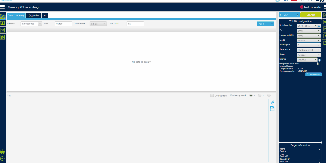Viewport: 326px width, 163px height.
Task: Select verbosity level 3
Action: (x=269, y=96)
